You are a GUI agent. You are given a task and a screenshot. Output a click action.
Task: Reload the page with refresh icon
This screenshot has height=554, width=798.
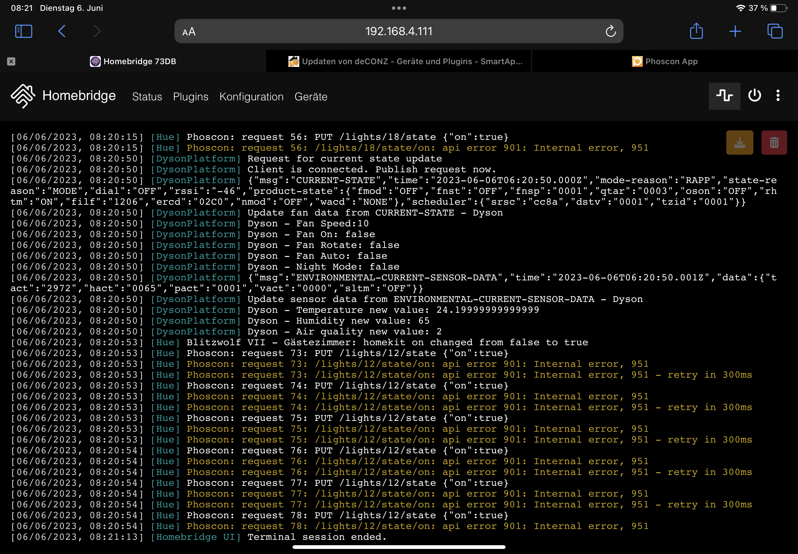point(610,32)
